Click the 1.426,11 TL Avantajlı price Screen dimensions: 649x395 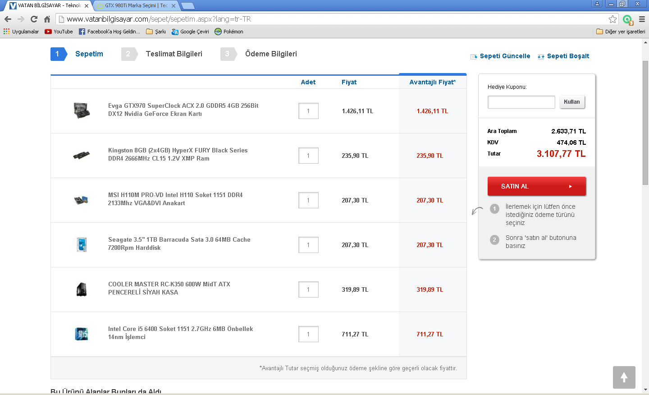[432, 111]
